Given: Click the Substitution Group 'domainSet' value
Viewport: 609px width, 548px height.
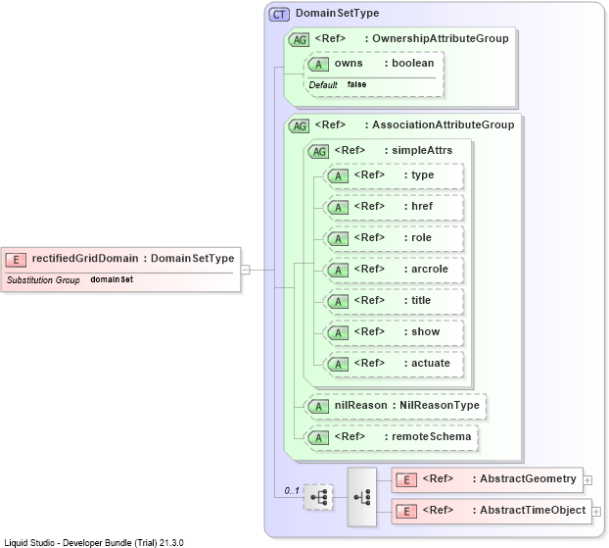Looking at the screenshot, I should (112, 279).
